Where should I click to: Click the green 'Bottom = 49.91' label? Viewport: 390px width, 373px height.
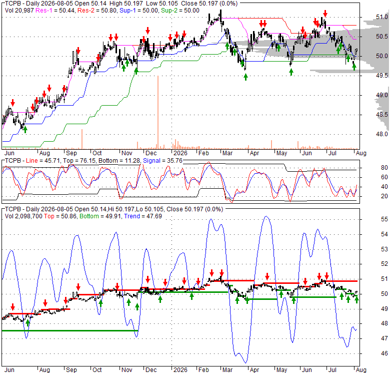[100, 216]
